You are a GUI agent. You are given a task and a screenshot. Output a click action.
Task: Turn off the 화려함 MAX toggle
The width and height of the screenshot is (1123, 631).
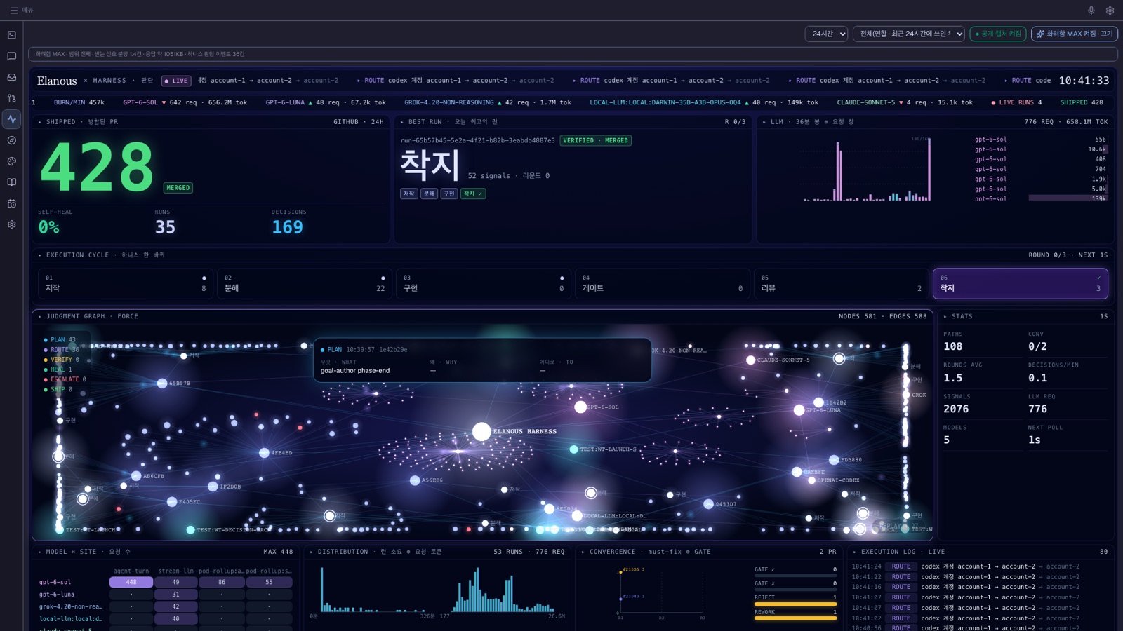[1075, 34]
